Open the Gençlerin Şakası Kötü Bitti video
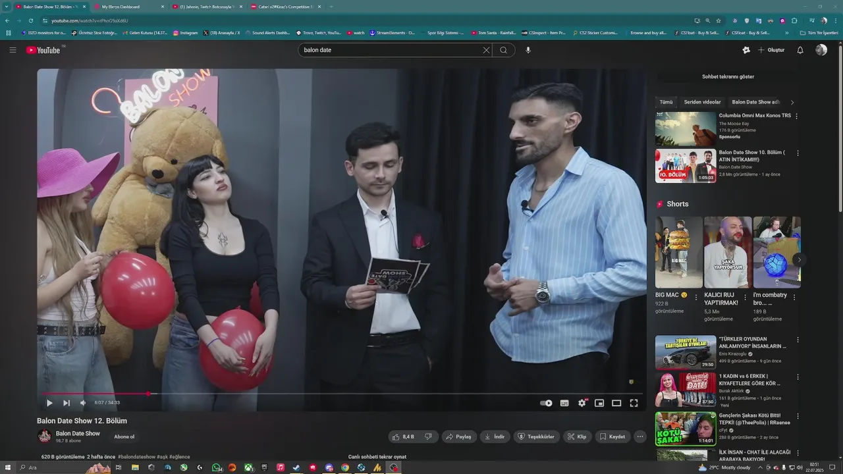This screenshot has height=474, width=843. 685,429
